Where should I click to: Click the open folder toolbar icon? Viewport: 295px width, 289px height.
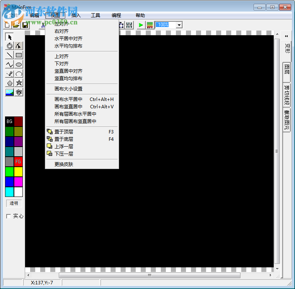tap(16, 25)
